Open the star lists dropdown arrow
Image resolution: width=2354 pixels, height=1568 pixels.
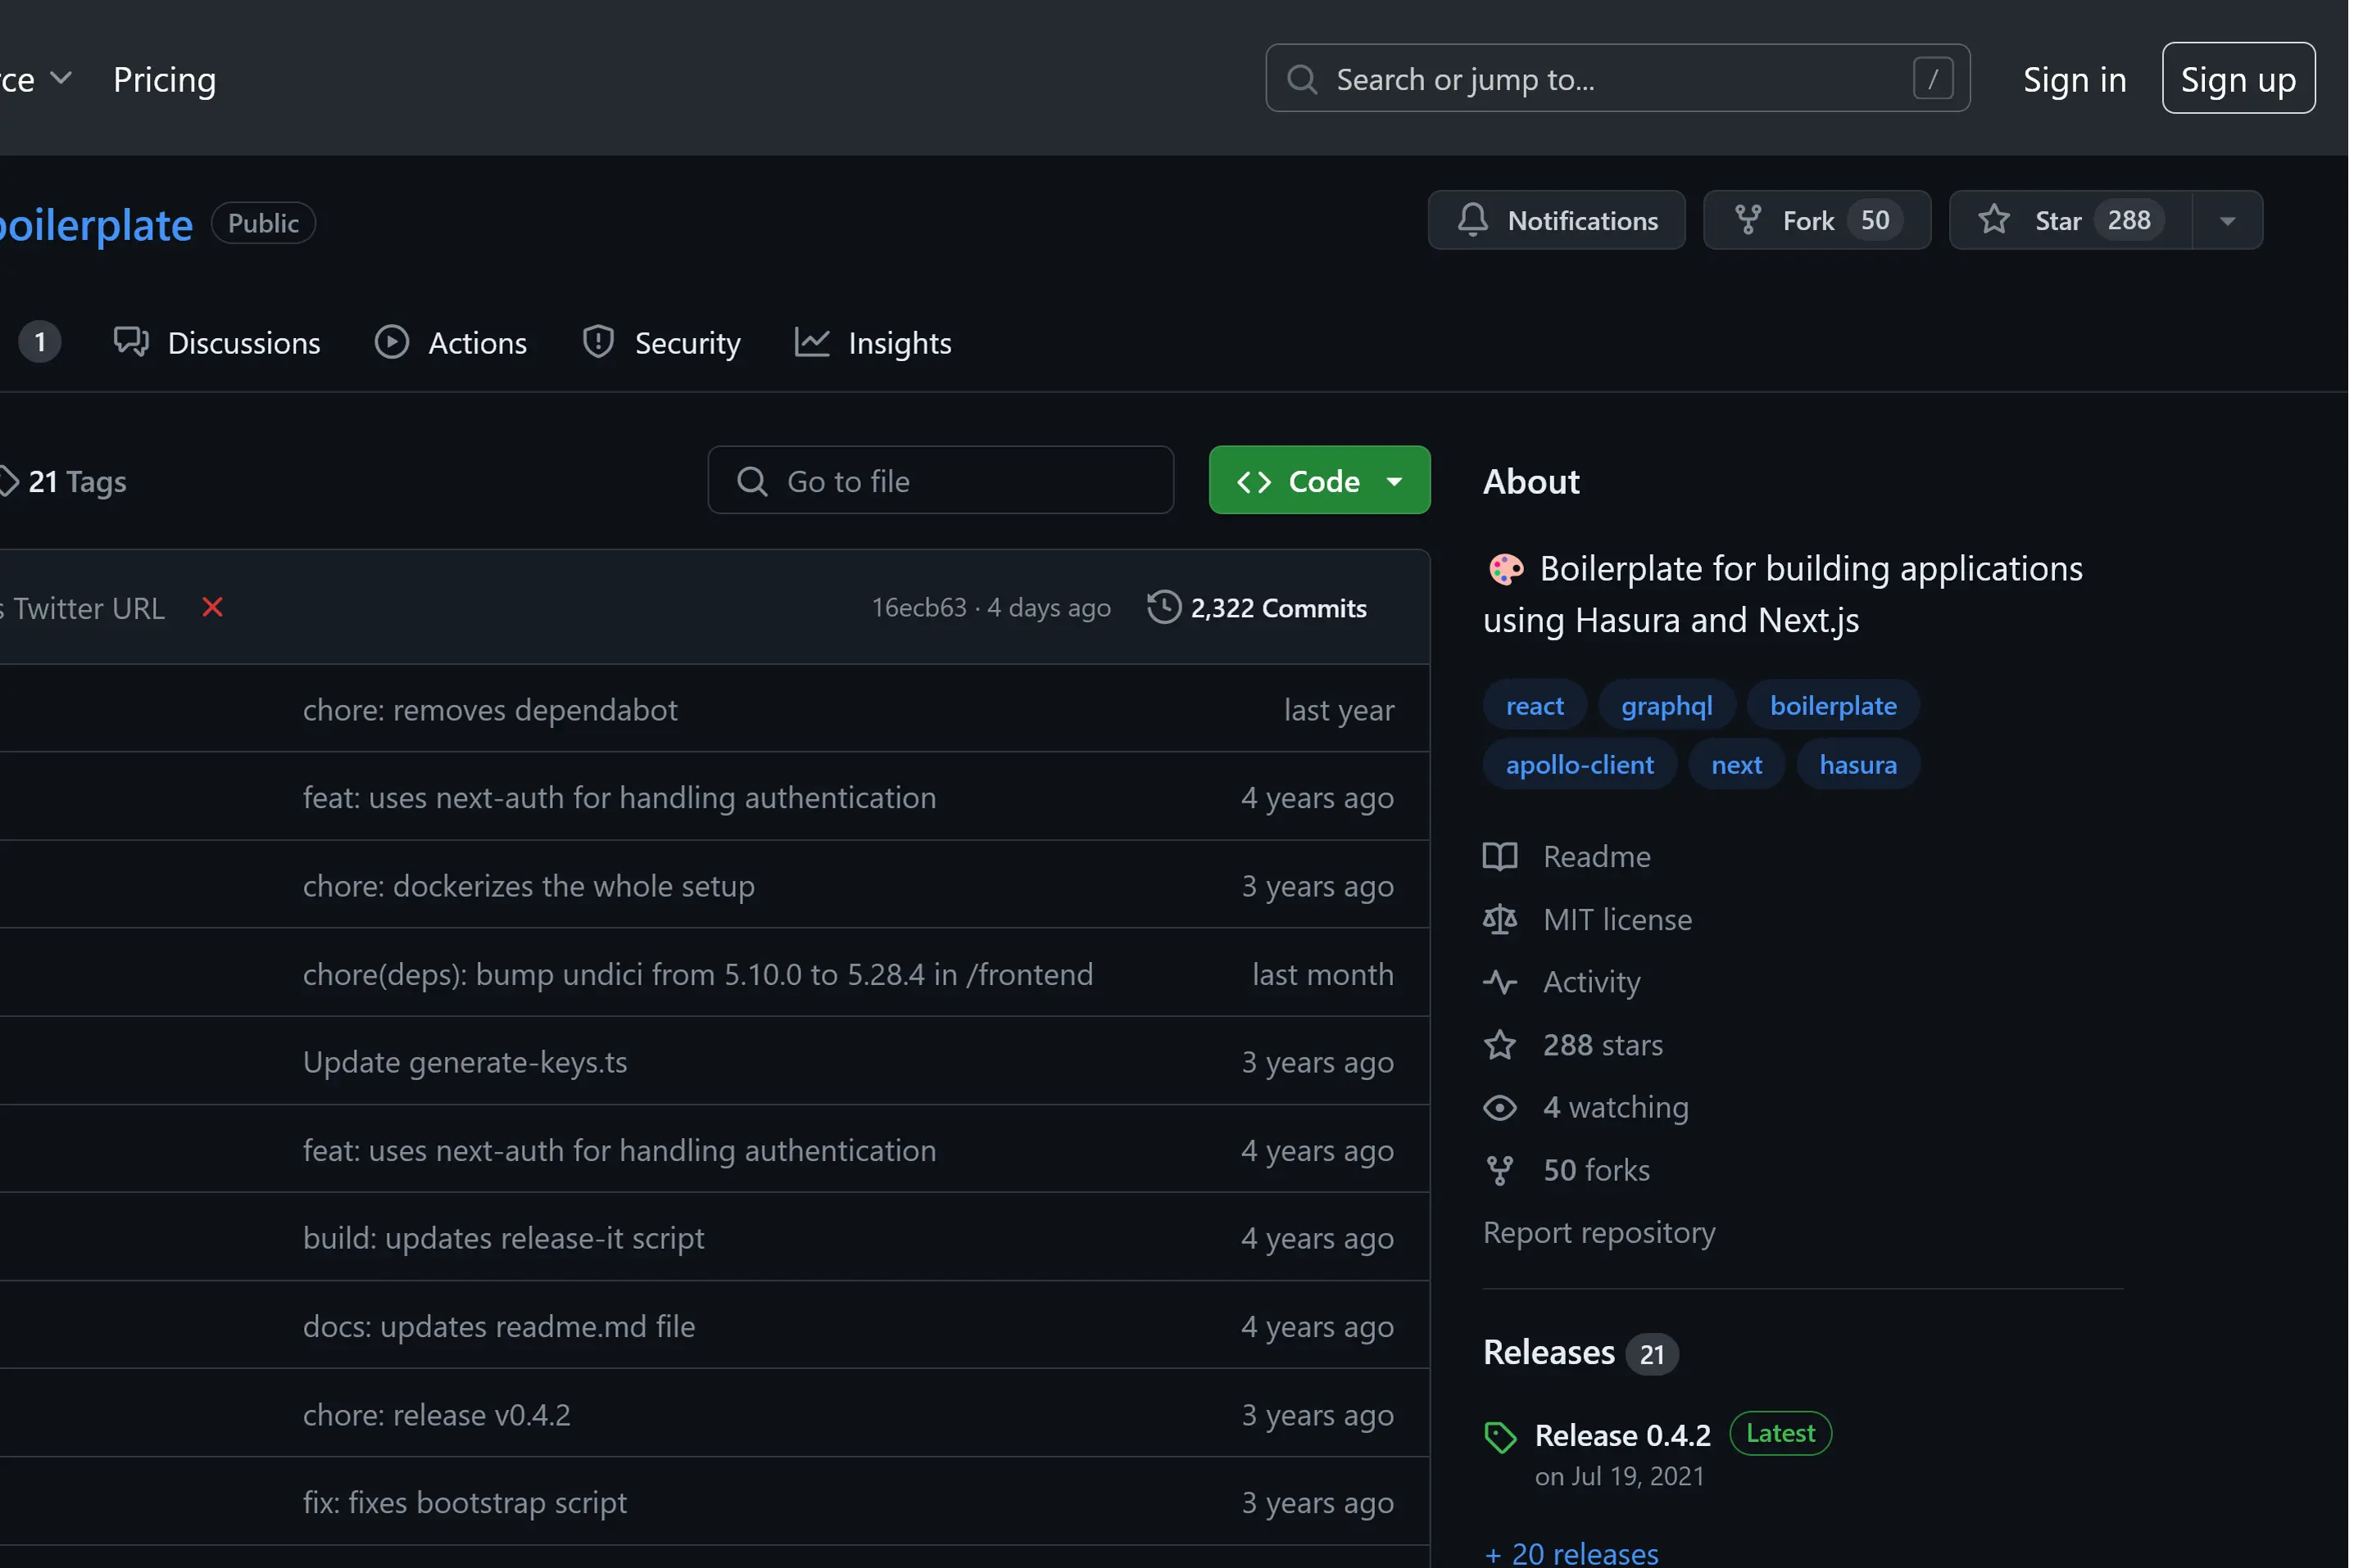pos(2227,221)
